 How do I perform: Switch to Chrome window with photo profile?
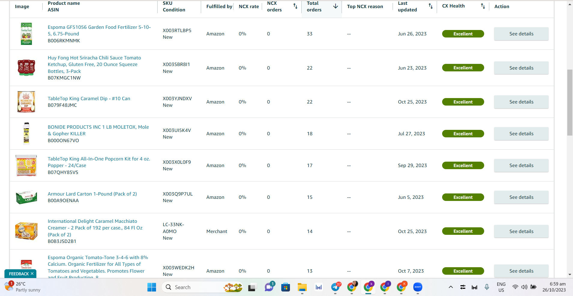(352, 287)
